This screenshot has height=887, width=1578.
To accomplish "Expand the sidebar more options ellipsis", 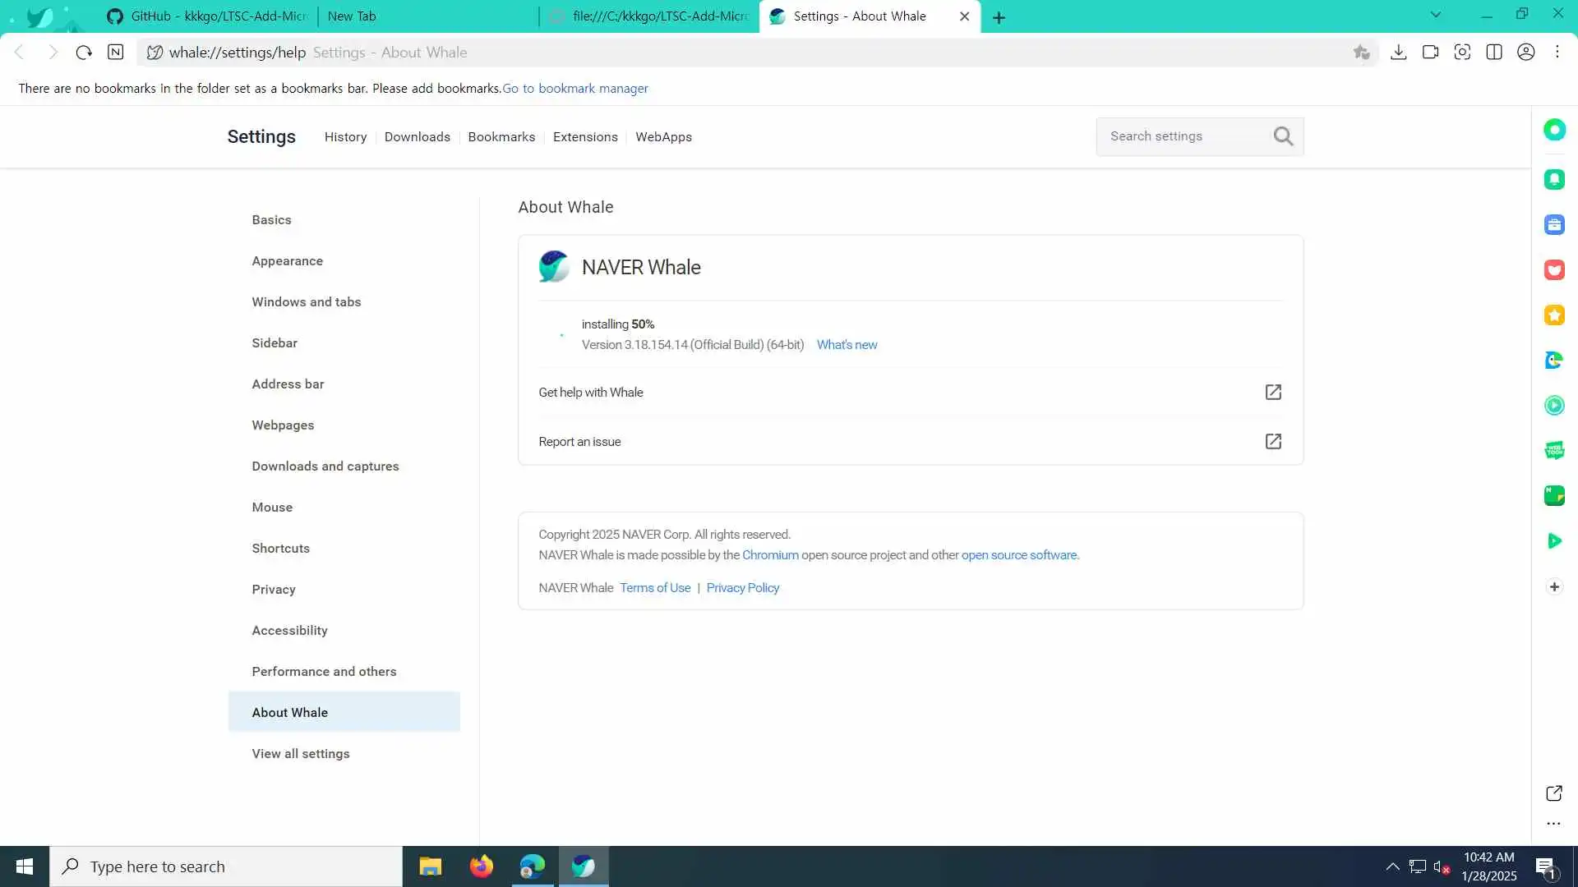I will coord(1553,823).
